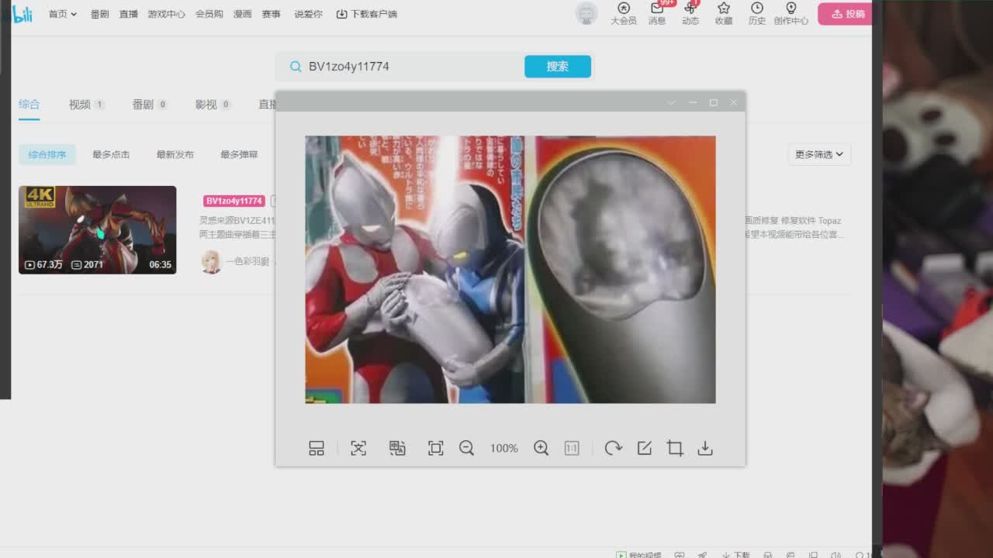Open the user avatar profile
Image resolution: width=993 pixels, height=558 pixels.
[587, 13]
